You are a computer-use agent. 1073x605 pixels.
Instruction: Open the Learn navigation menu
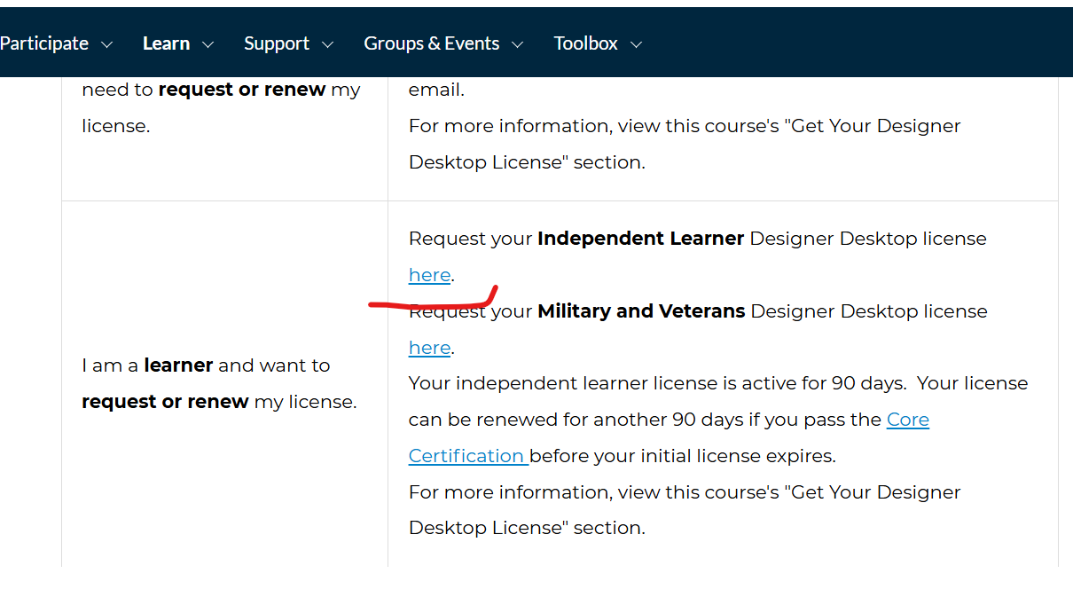[166, 43]
